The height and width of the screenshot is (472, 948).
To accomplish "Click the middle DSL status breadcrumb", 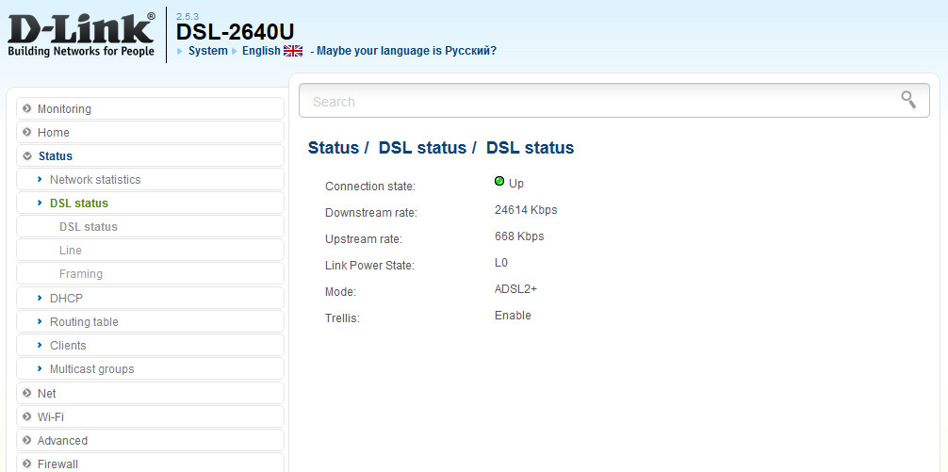I will pos(422,148).
